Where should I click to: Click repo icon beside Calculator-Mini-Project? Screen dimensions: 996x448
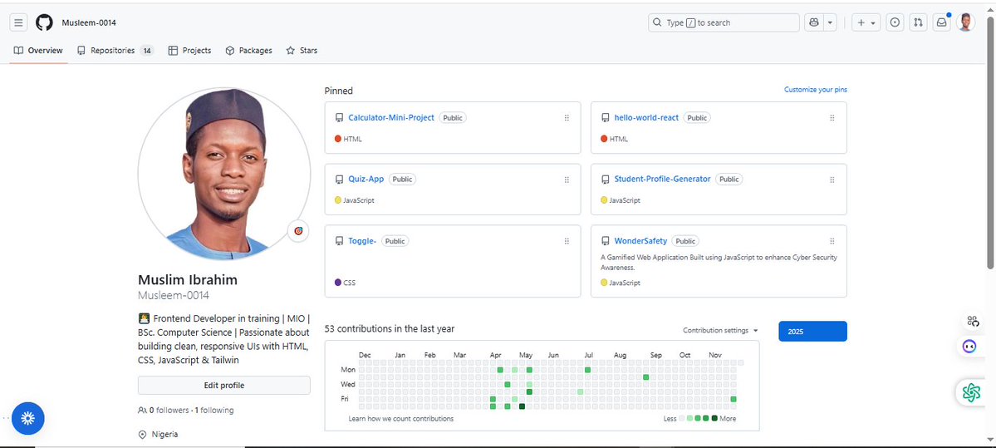coord(339,118)
